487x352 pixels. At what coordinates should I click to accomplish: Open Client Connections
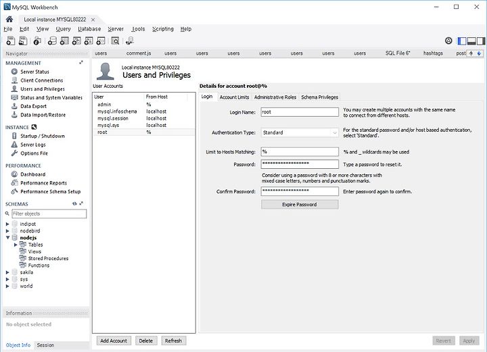point(42,80)
